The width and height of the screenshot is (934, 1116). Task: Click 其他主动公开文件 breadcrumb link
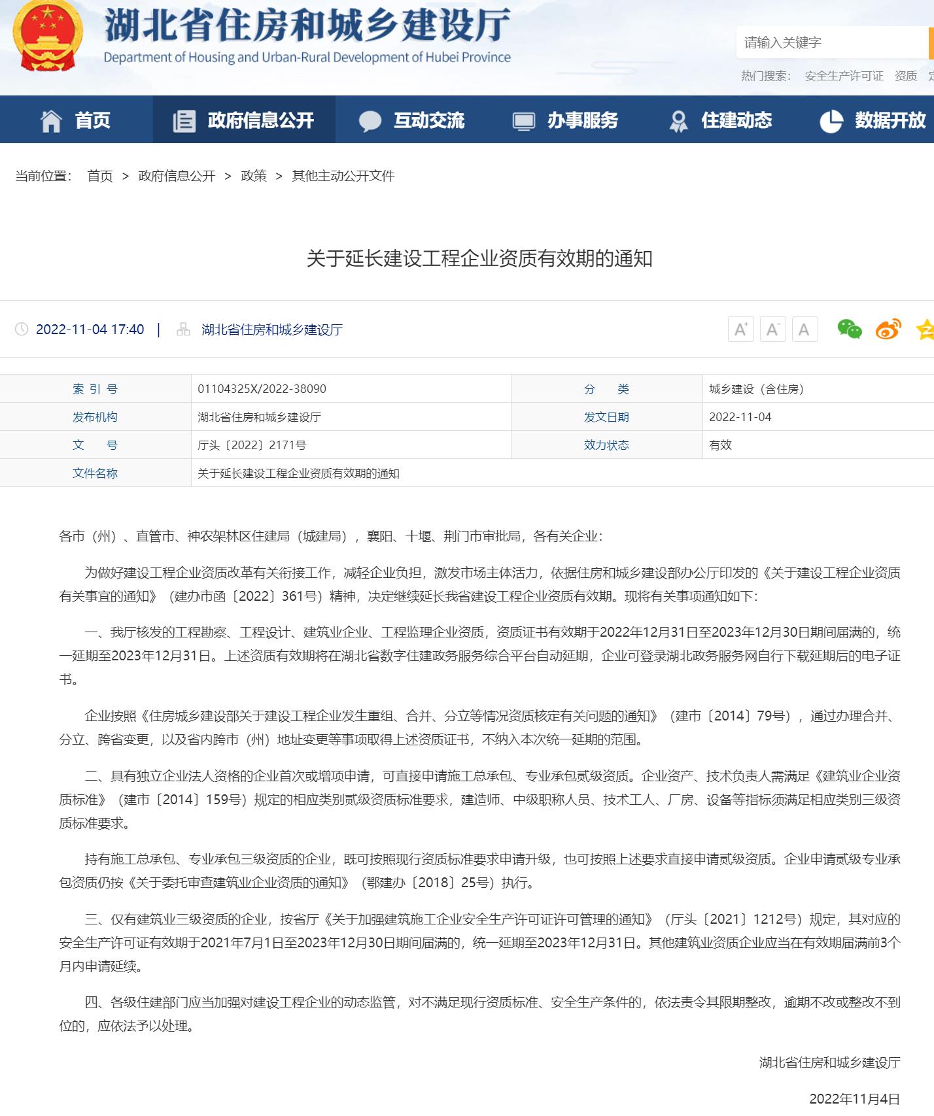pos(343,176)
